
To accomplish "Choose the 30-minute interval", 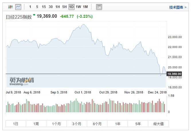I will [x=50, y=7].
